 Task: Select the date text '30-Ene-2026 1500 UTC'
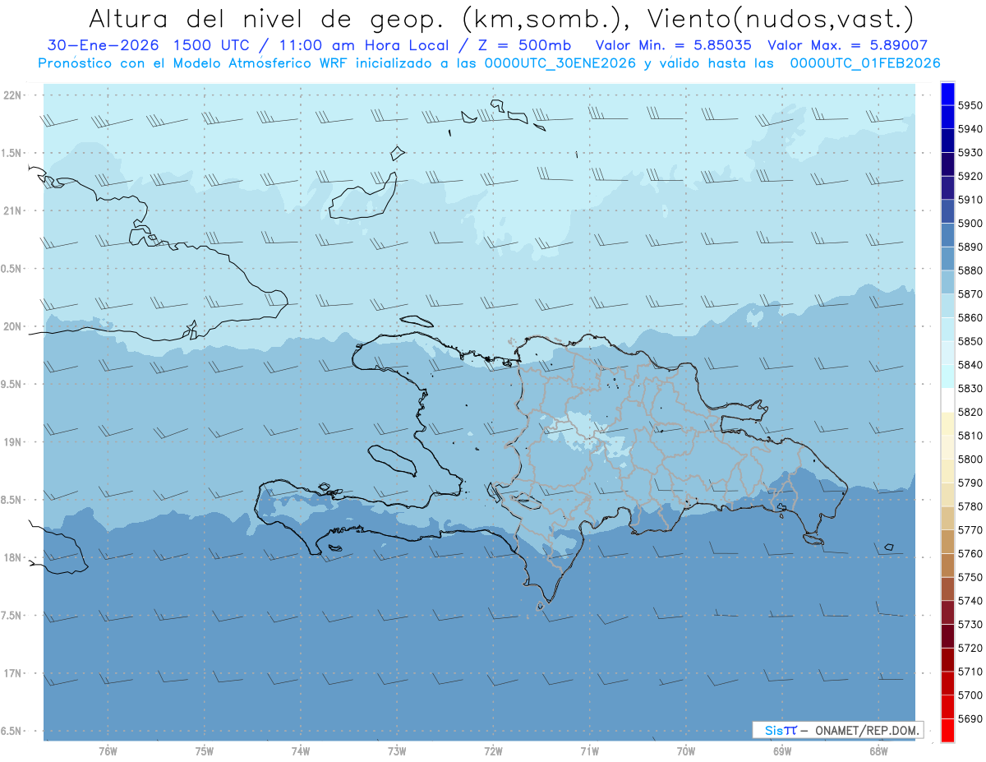tap(148, 45)
